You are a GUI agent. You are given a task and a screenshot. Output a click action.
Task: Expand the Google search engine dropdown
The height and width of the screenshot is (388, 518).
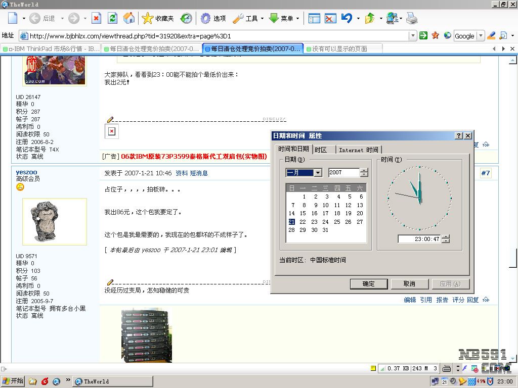point(481,36)
